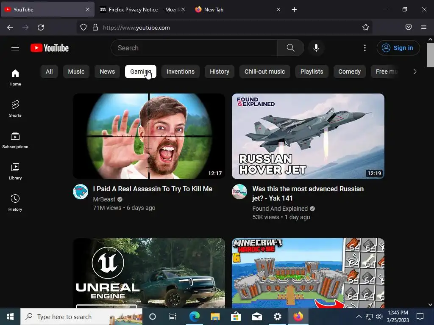The image size is (434, 325).
Task: Select the Gaming category chip
Action: (141, 72)
